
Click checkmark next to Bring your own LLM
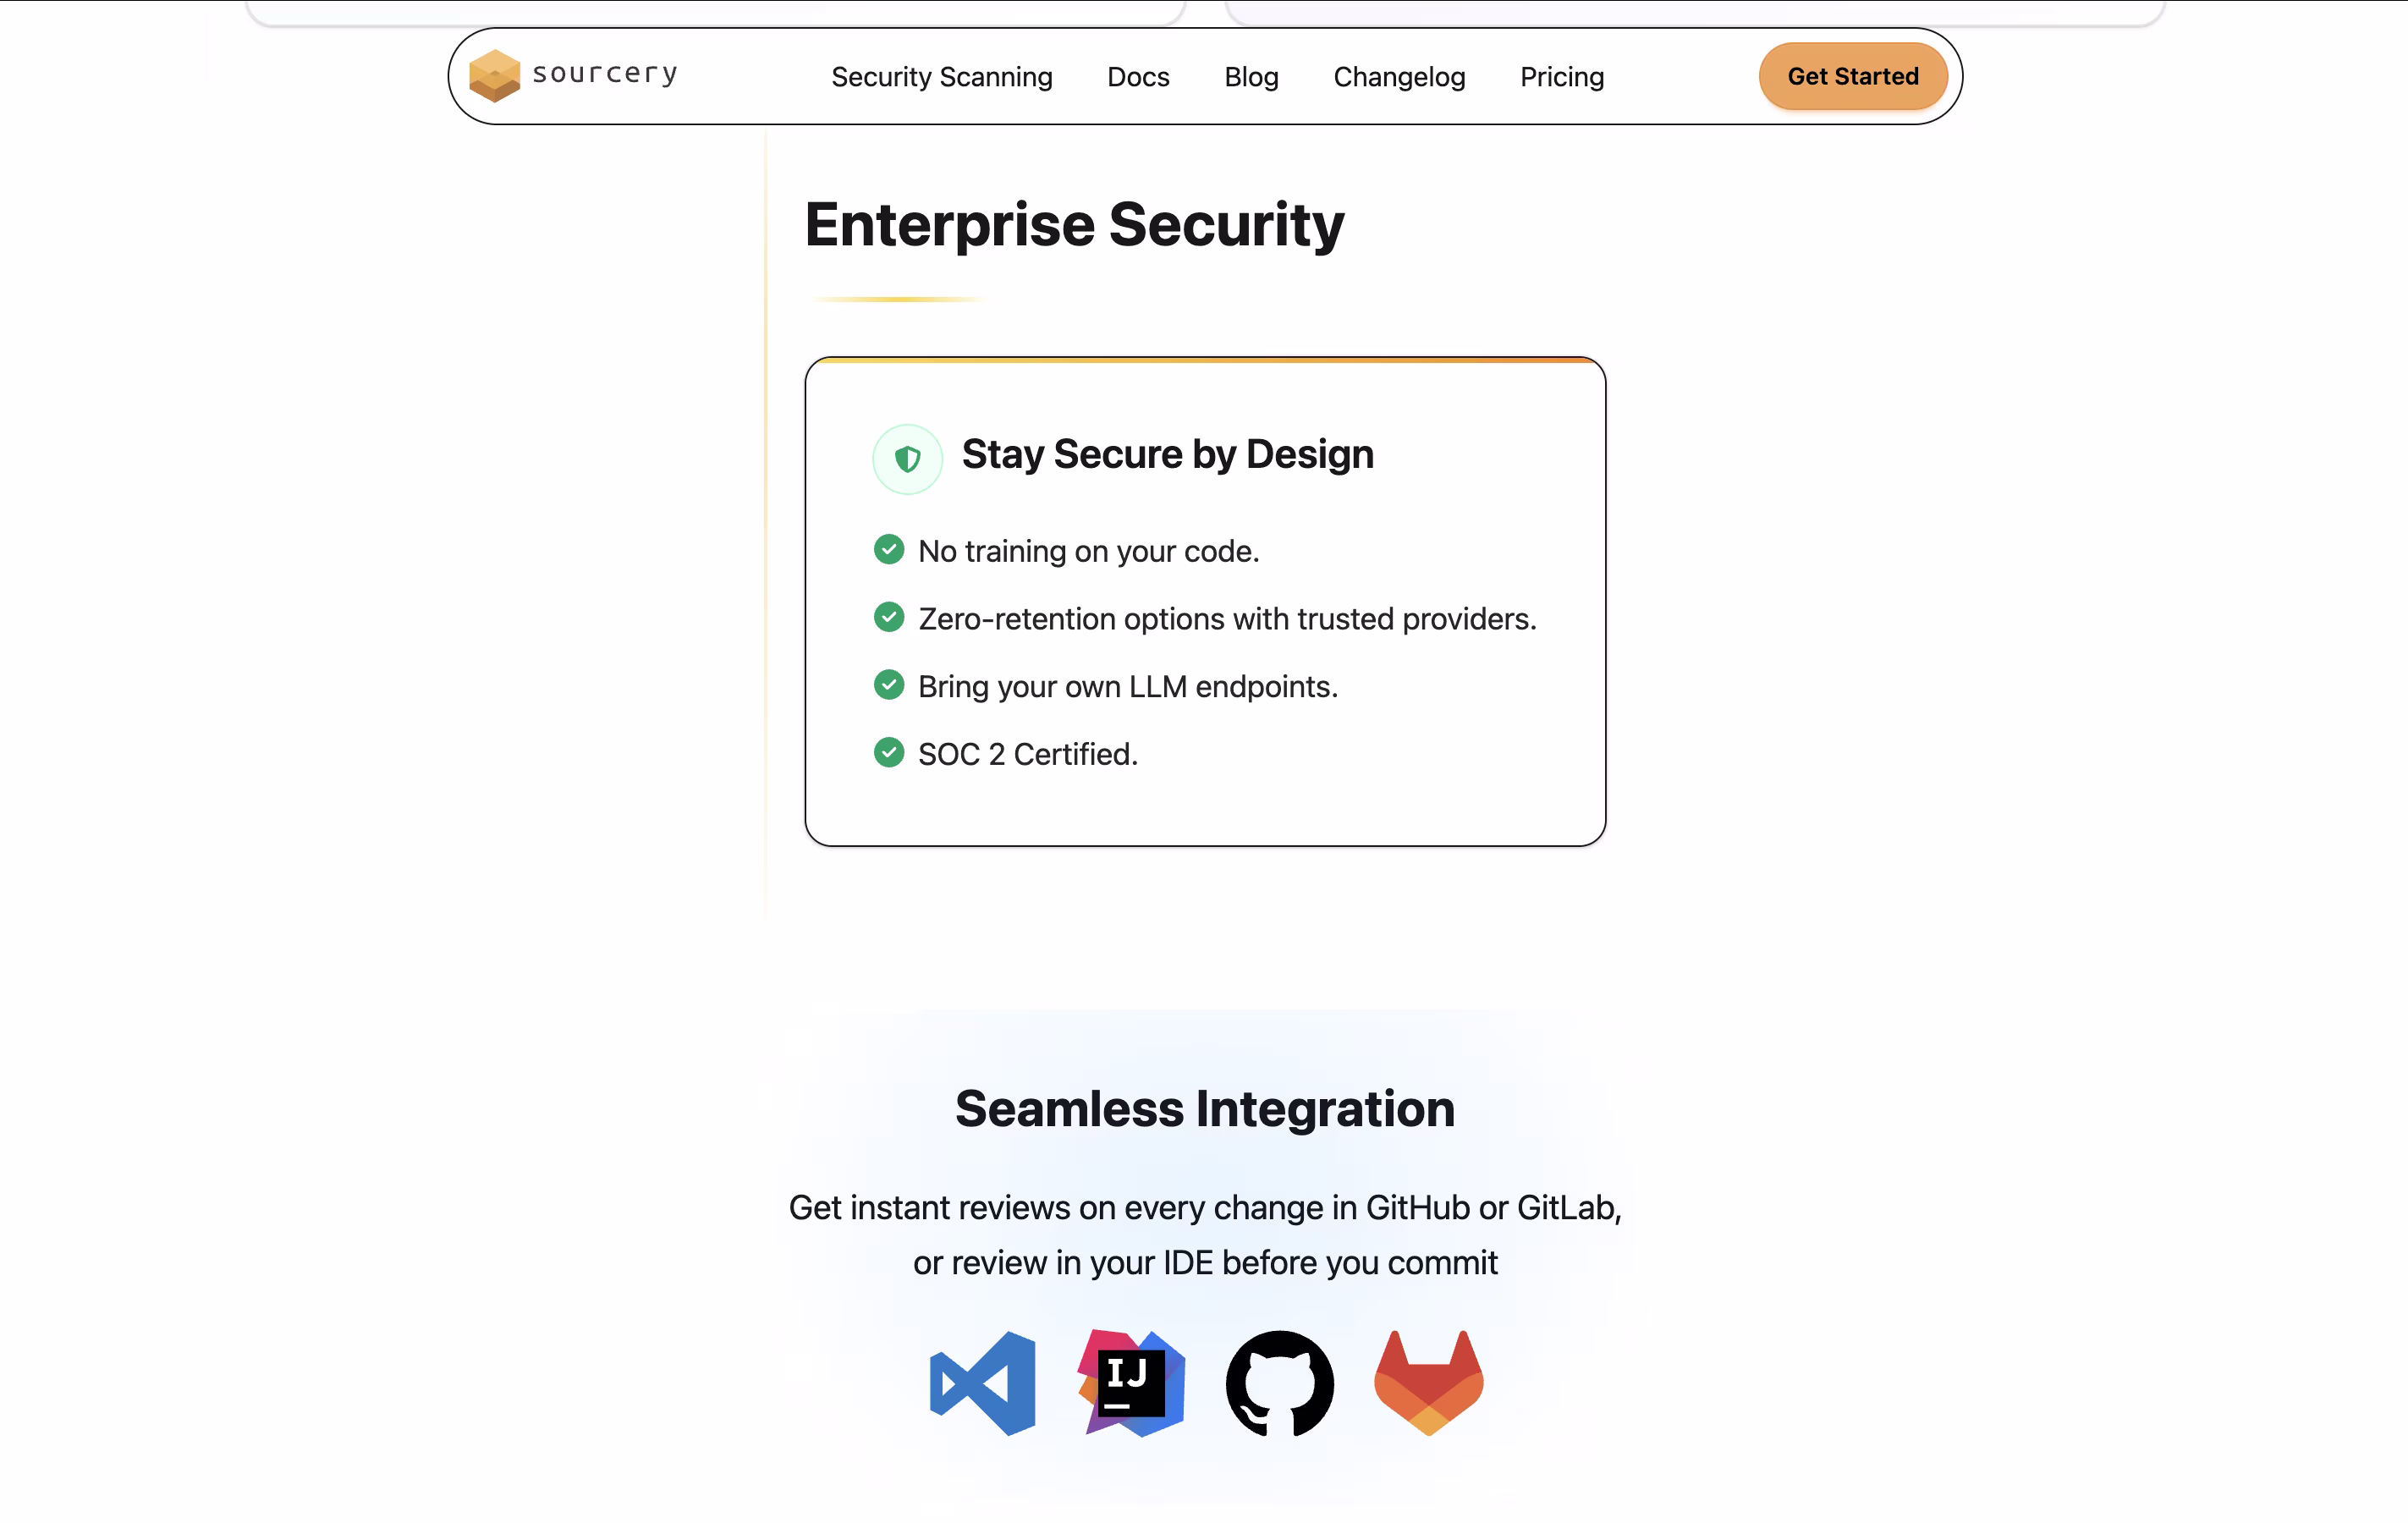[888, 685]
